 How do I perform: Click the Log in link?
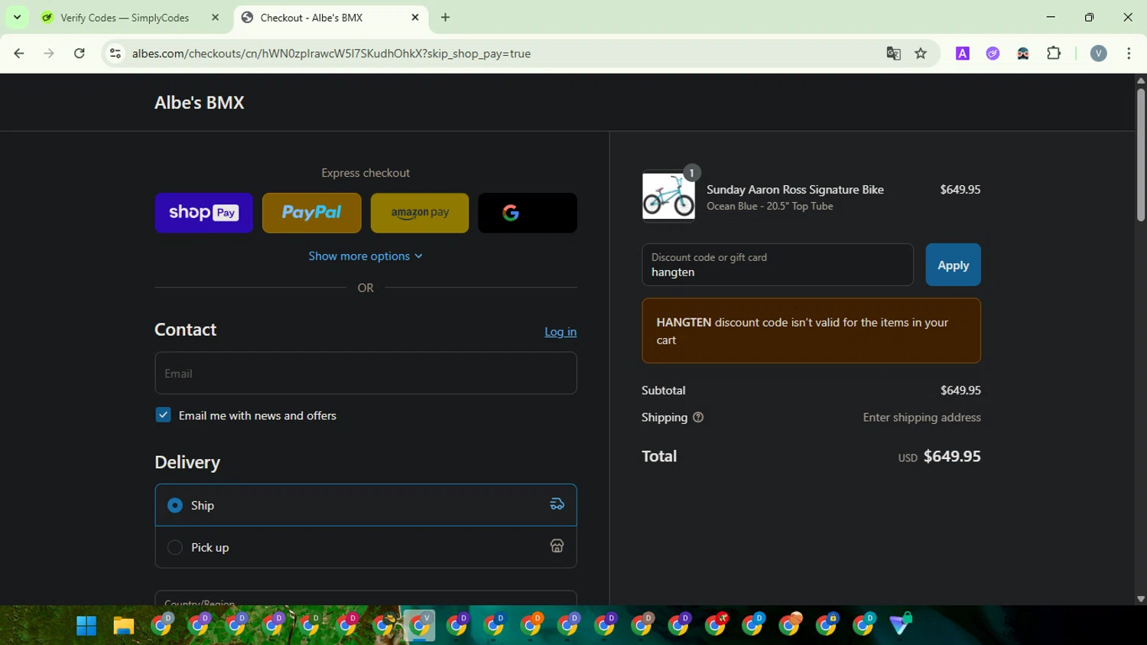[x=561, y=331]
